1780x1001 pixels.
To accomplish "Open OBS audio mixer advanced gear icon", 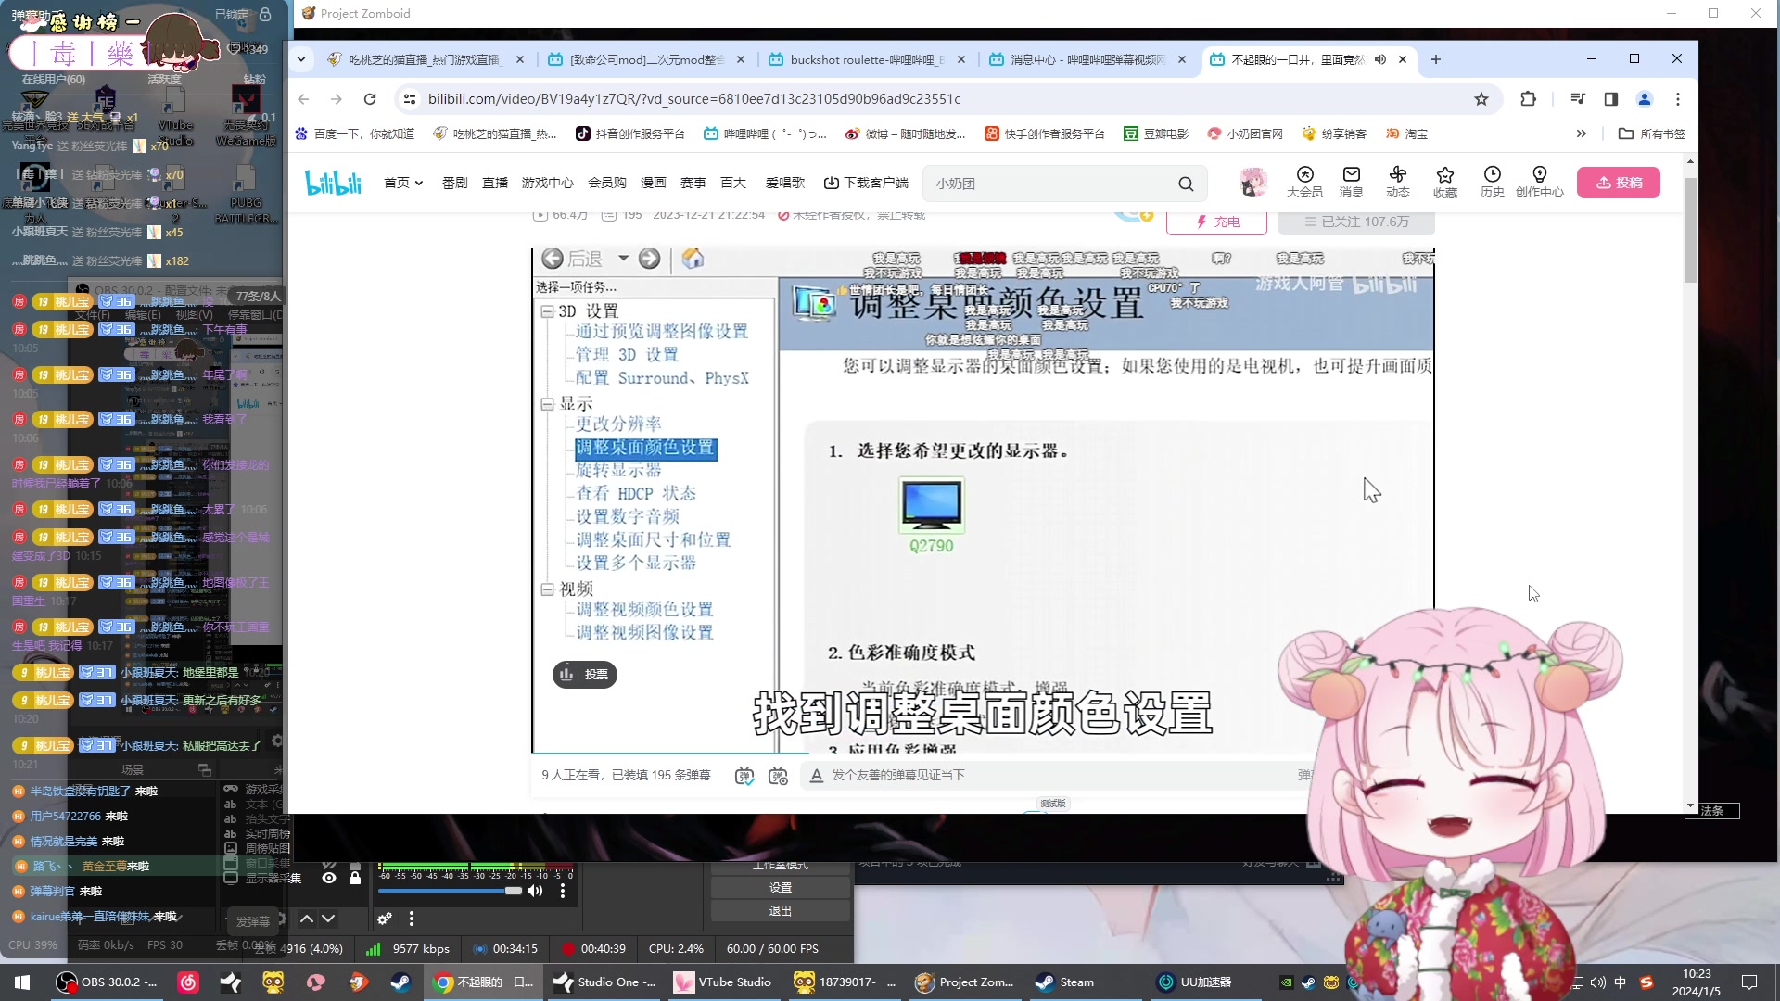I will click(x=385, y=919).
